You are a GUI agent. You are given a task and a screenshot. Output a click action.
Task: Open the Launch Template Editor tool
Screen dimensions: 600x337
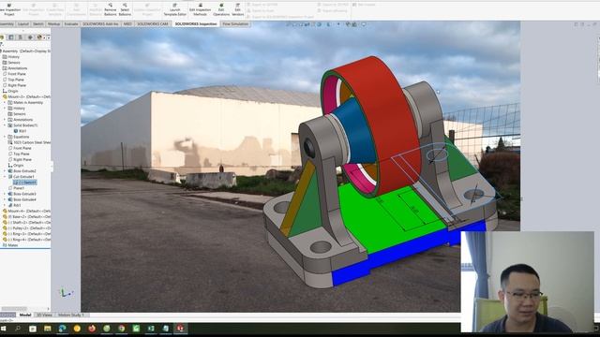[175, 10]
